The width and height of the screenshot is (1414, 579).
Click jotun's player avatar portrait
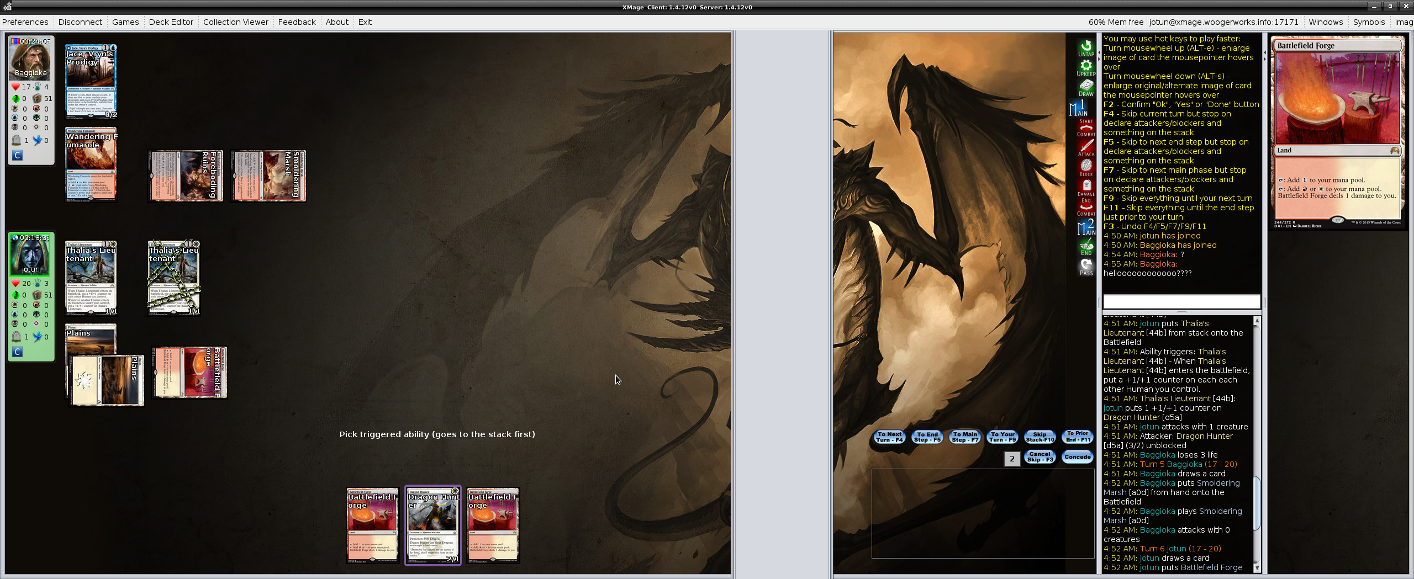(x=30, y=255)
